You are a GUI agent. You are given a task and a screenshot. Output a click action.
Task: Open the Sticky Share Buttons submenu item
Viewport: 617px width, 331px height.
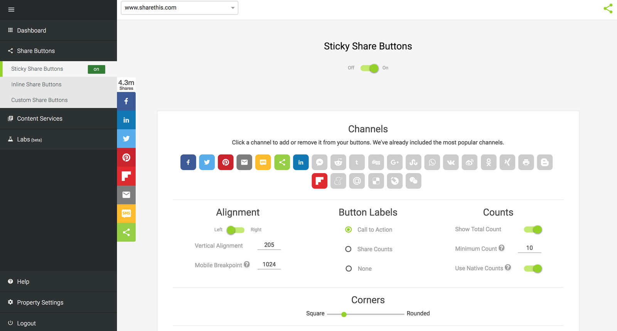(x=58, y=69)
